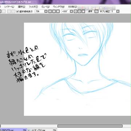Open the その他 (Others) menu
The width and height of the screenshot is (131, 131).
(72, 7)
